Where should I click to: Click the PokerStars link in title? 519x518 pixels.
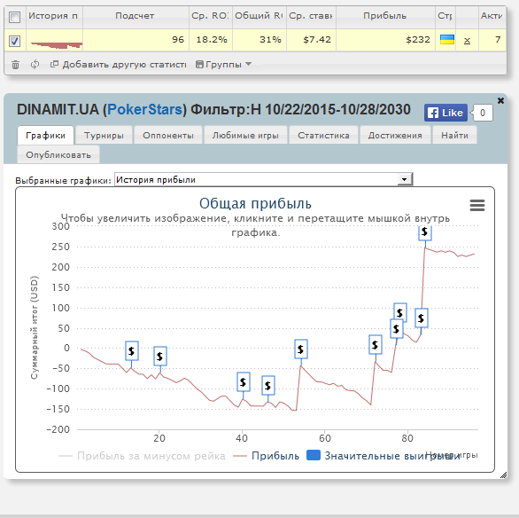point(144,109)
